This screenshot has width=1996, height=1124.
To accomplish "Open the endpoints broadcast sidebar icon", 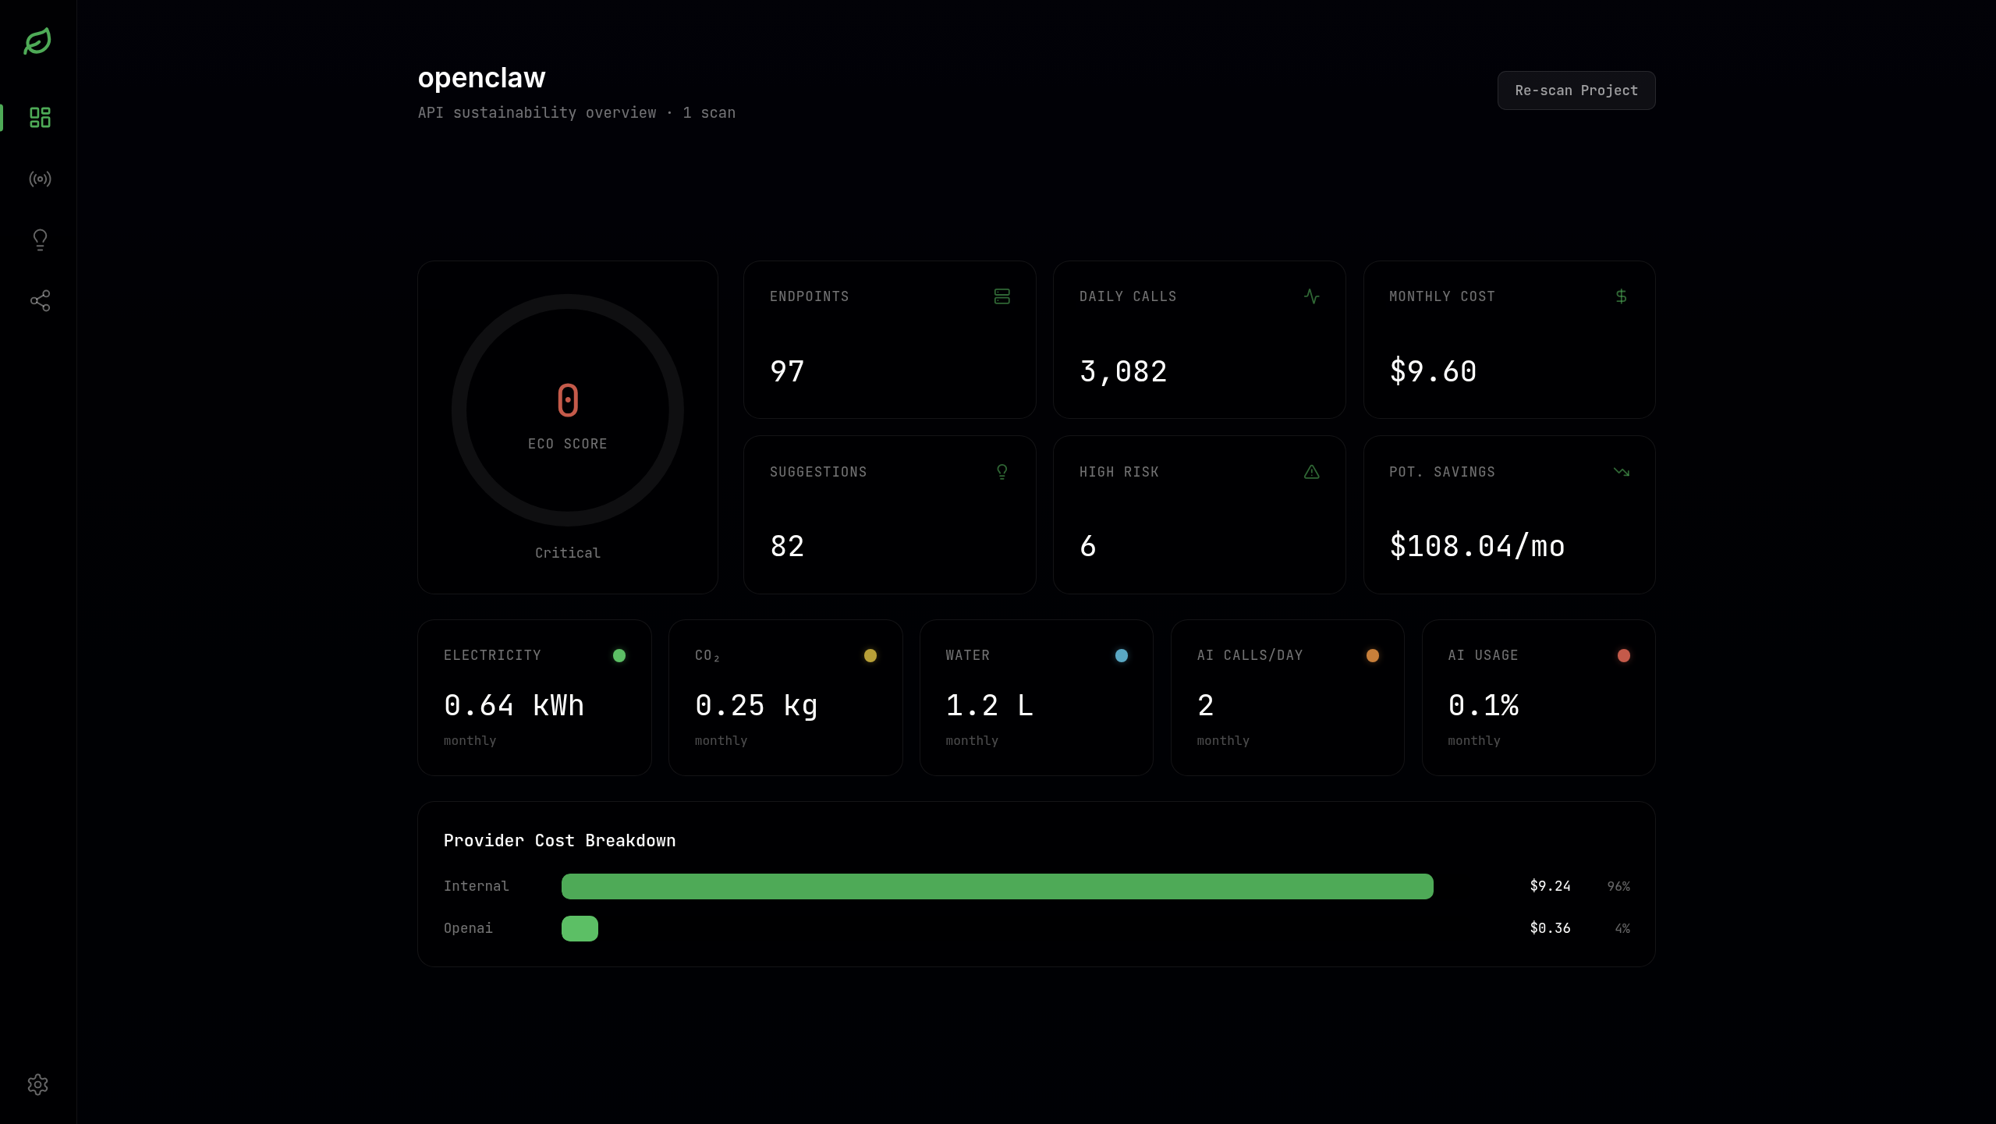I will coord(40,179).
